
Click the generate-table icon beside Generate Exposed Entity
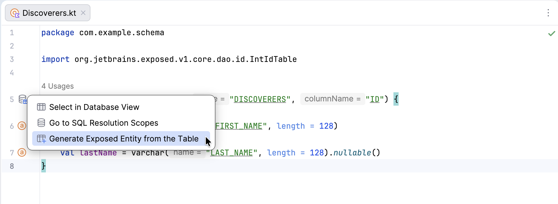coord(41,139)
